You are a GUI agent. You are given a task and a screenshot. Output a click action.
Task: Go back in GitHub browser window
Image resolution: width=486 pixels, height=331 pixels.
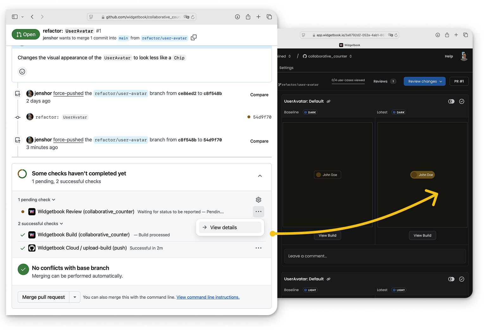[x=32, y=17]
